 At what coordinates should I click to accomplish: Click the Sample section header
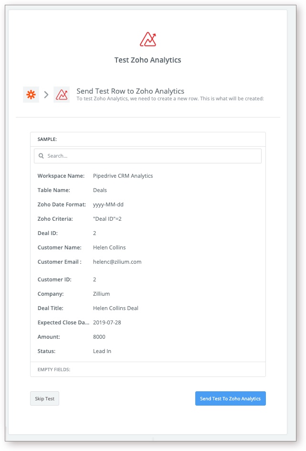tap(47, 140)
